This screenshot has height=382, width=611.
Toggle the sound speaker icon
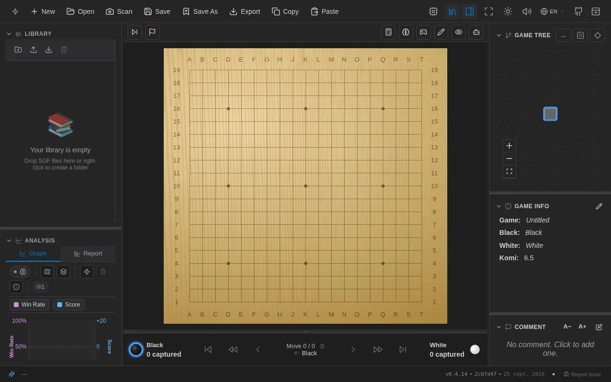tap(527, 11)
